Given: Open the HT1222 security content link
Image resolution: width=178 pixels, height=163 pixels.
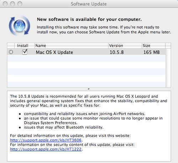Looking at the screenshot, I should click(x=46, y=149).
